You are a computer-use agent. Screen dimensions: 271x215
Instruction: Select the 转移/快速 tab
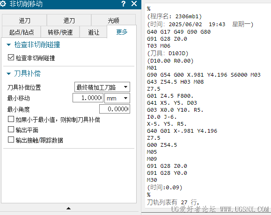[x=60, y=32]
